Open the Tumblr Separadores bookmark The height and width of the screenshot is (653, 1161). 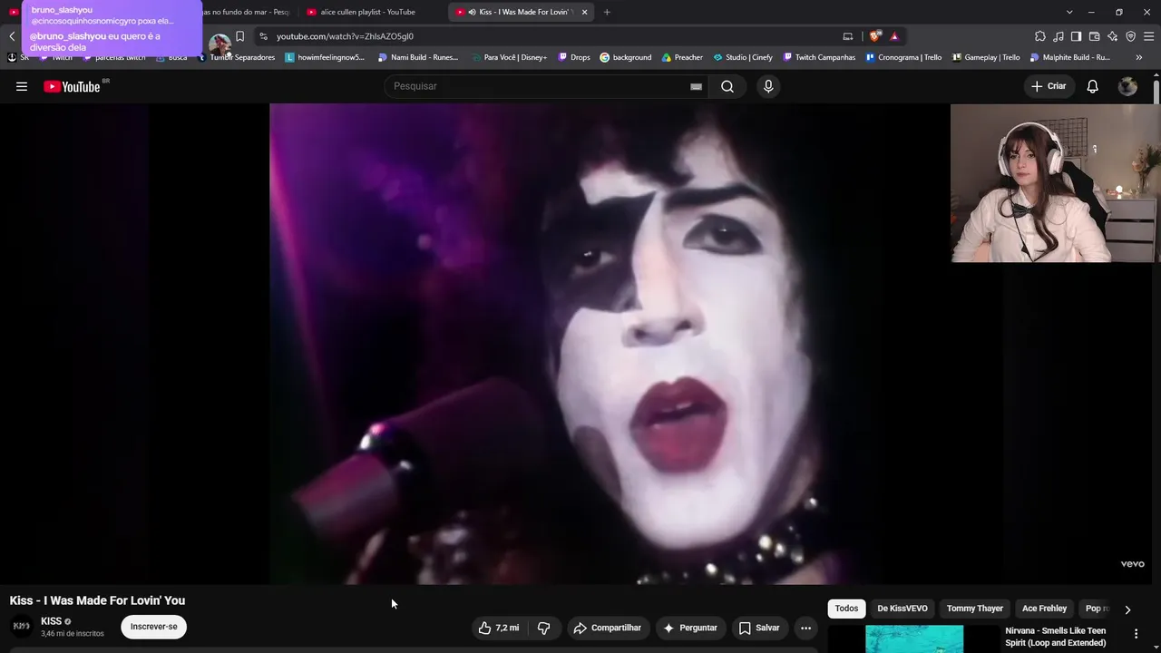click(237, 57)
